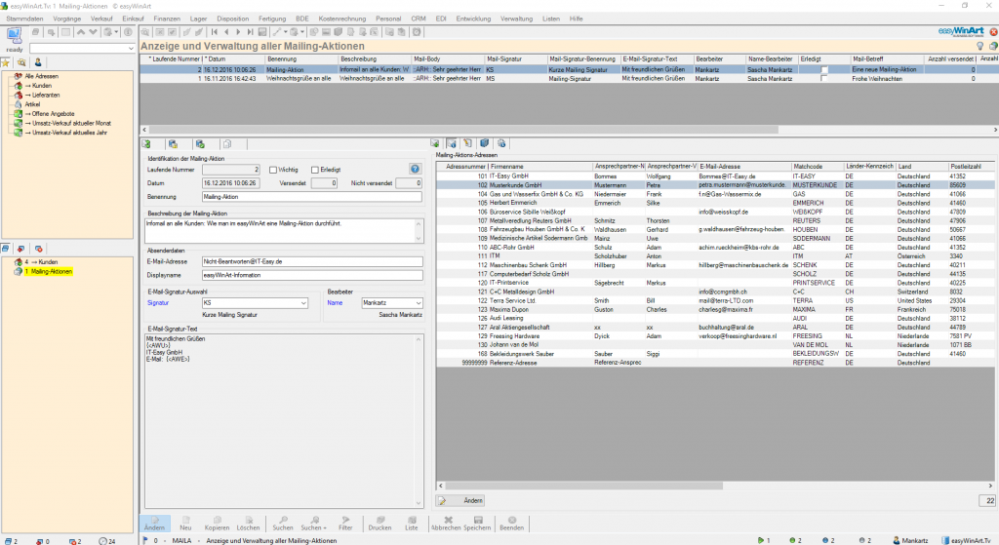Jump to first record navigation arrow
Screen dimensions: 999x545
pos(214,32)
